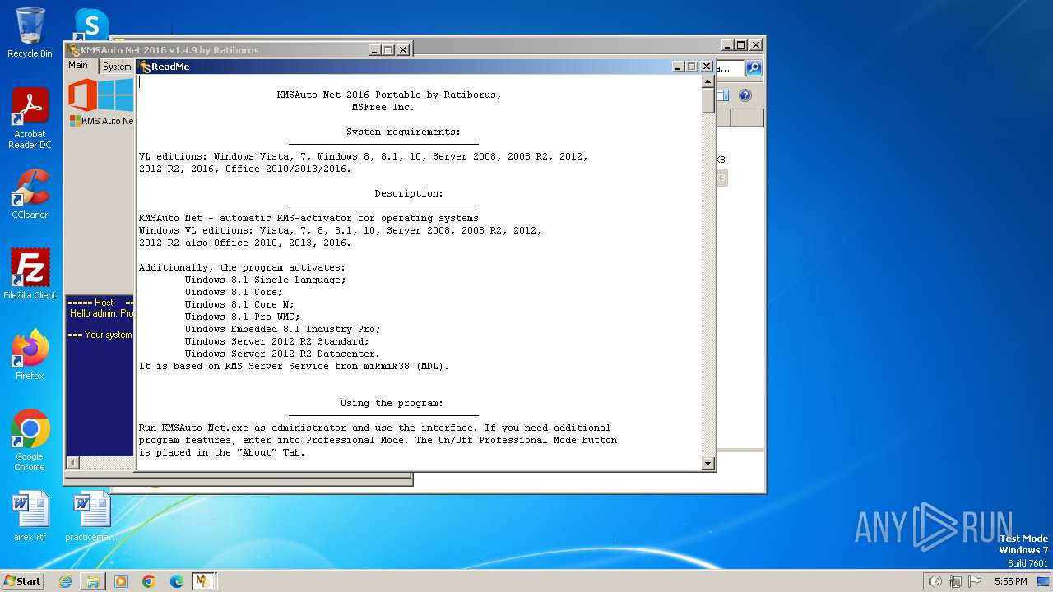Click 'Hello admin.' text in KMSAuto log pane
The height and width of the screenshot is (592, 1053).
tap(94, 313)
